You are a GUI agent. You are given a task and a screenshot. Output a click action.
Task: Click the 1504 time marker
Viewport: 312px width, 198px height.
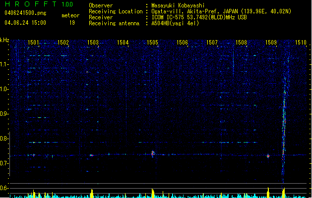[123, 42]
